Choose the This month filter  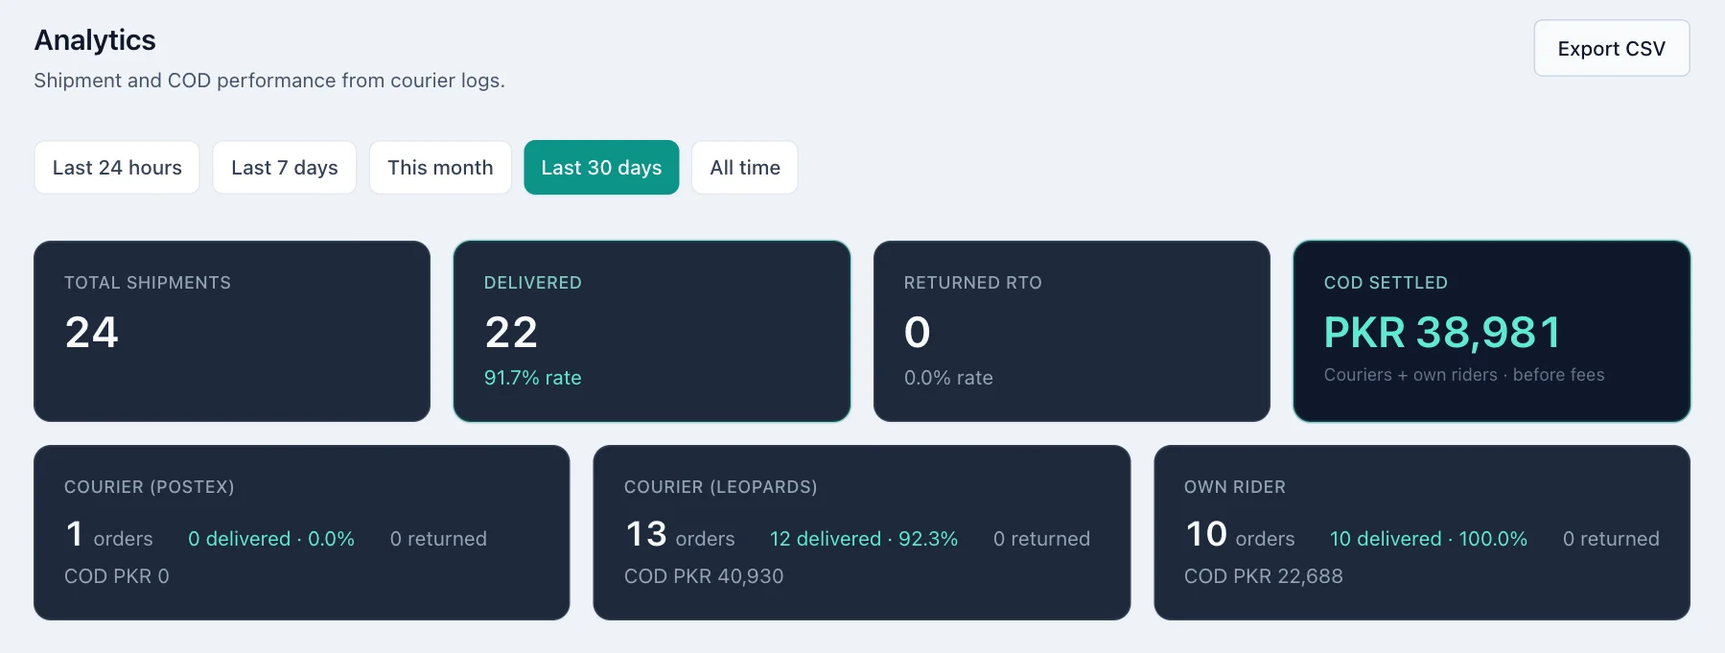pos(440,168)
